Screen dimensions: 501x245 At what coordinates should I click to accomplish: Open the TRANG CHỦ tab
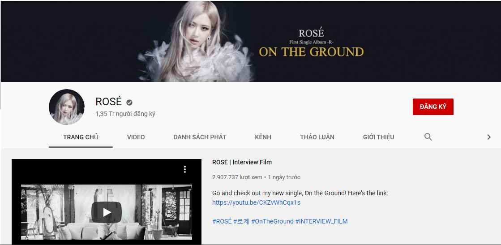click(x=81, y=137)
